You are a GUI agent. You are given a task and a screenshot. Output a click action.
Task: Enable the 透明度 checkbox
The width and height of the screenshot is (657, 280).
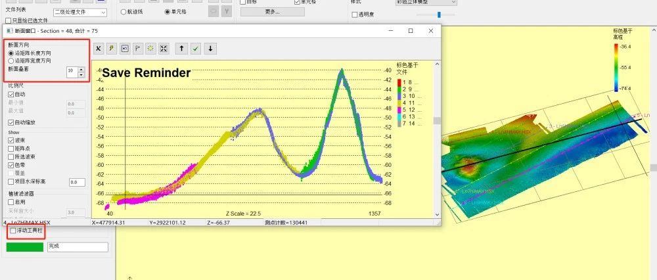pyautogui.click(x=355, y=14)
